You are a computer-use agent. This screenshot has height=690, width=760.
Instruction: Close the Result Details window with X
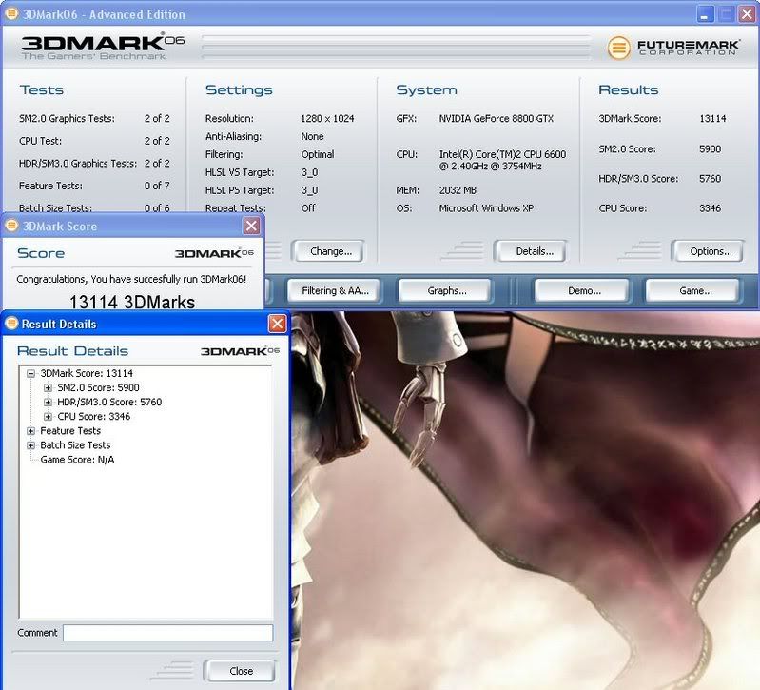(277, 324)
